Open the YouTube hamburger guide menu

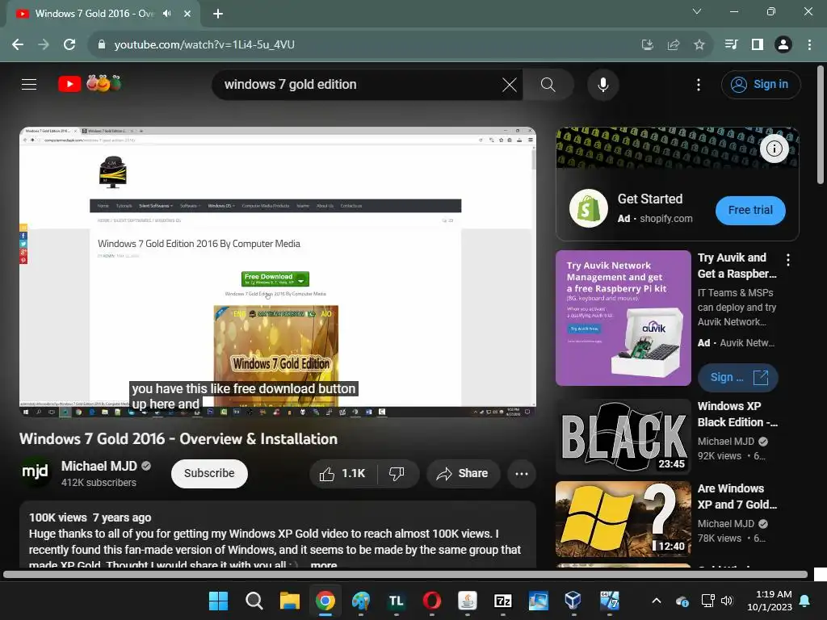[x=29, y=84]
